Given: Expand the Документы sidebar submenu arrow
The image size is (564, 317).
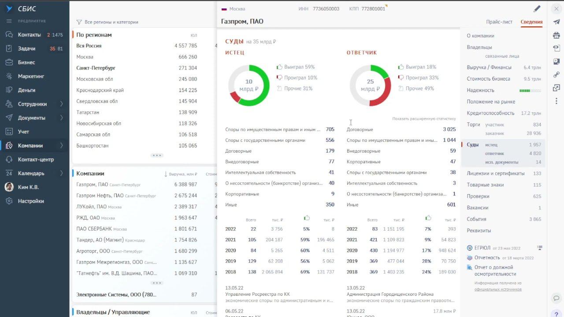Looking at the screenshot, I should click(62, 118).
